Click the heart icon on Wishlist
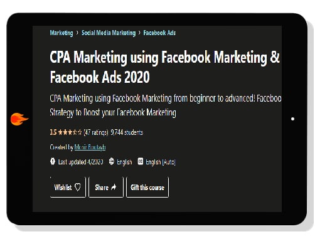 click(x=78, y=187)
